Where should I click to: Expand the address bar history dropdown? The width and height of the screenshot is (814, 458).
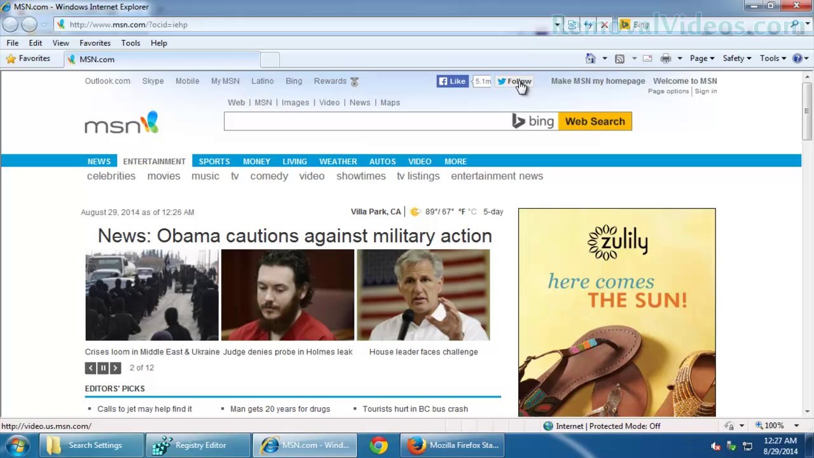[557, 25]
